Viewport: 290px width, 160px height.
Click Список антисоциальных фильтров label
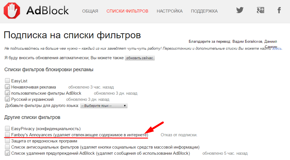pyautogui.click(x=105, y=147)
